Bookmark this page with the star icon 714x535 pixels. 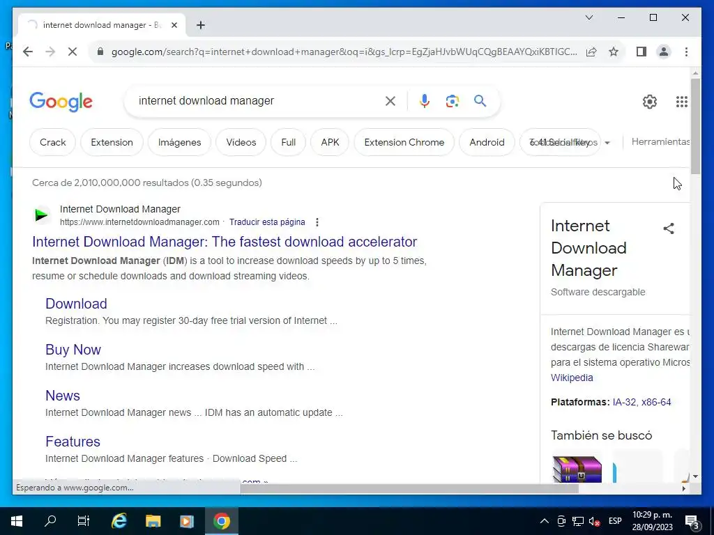(614, 52)
